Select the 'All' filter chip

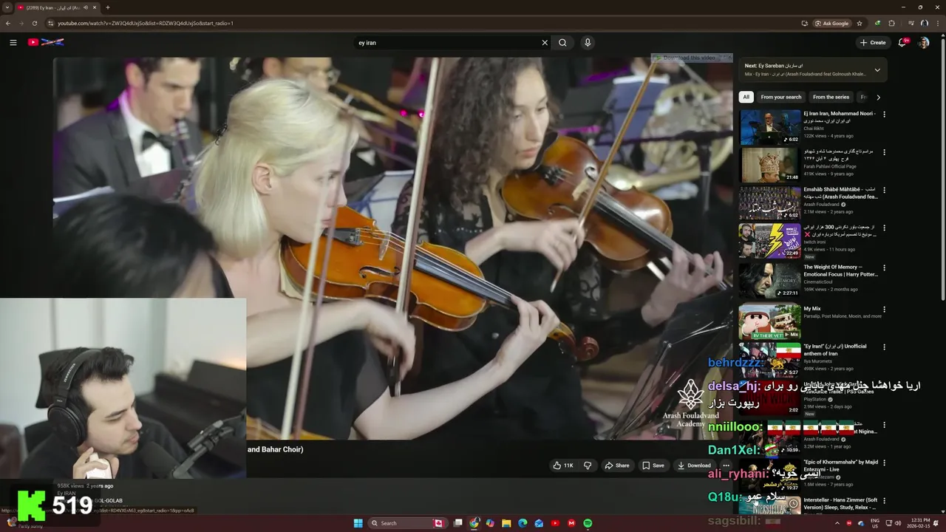(746, 97)
